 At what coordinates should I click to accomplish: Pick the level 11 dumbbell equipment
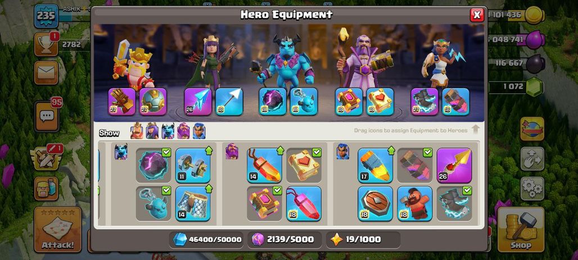[193, 165]
